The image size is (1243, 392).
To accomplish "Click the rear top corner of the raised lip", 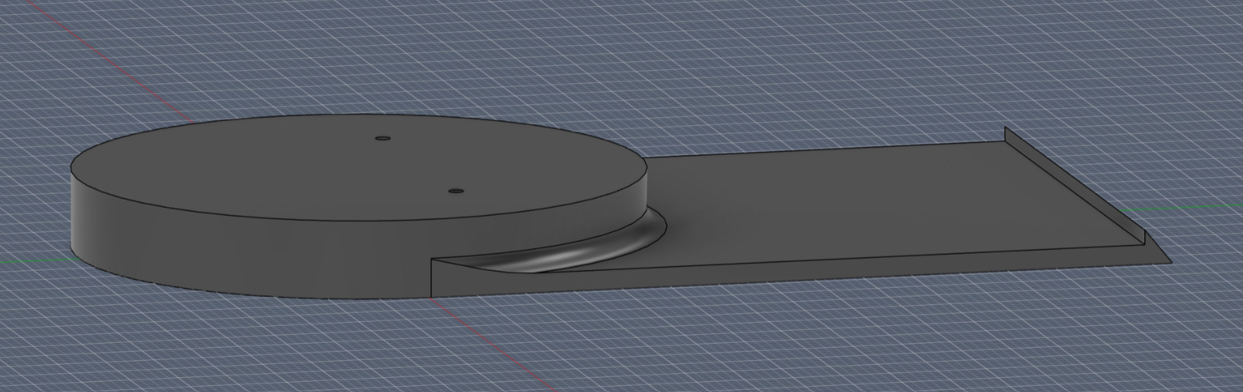I will 1005,127.
